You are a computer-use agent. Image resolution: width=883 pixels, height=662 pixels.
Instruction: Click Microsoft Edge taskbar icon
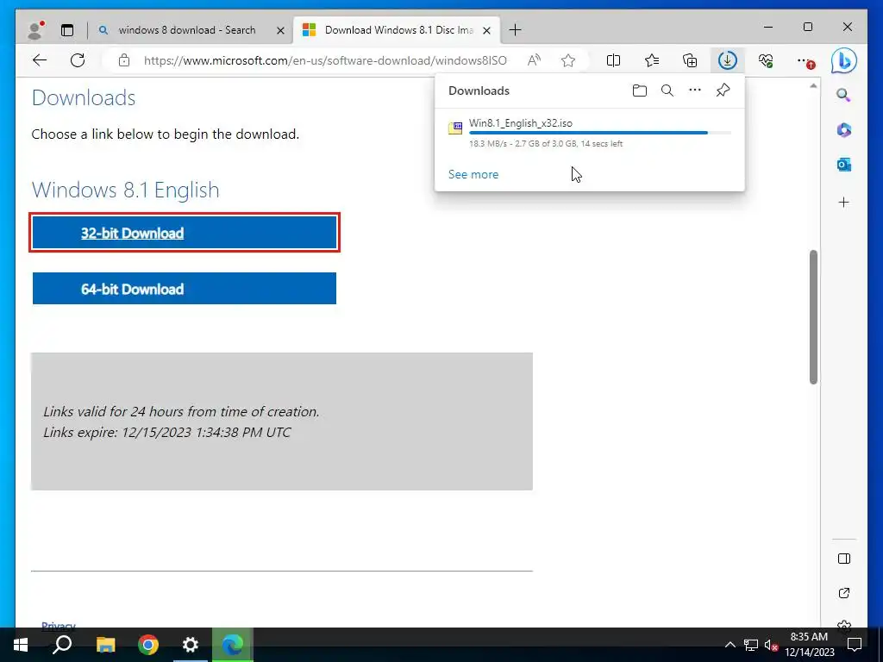[233, 645]
